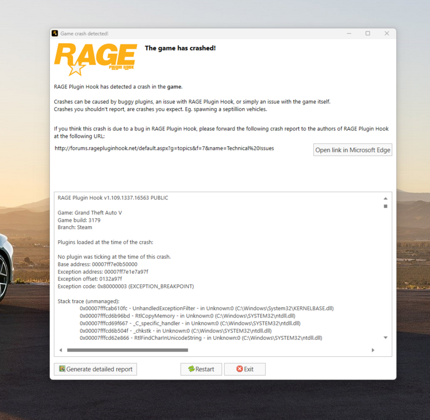Click 'Stack trace (unmanaged):' line
Viewport: 430px width, 420px height.
point(88,301)
